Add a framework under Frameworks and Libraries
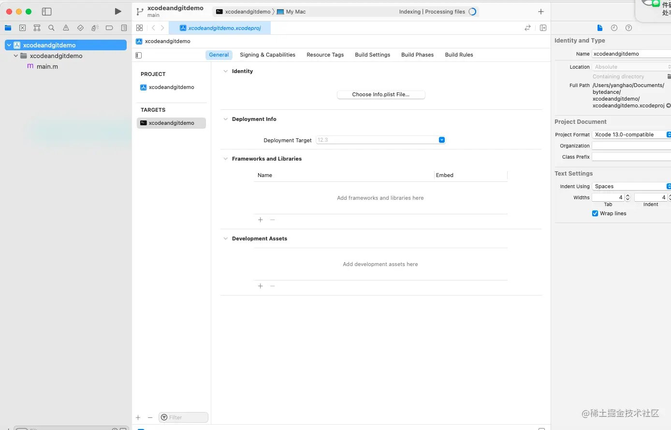The height and width of the screenshot is (430, 671). 261,220
